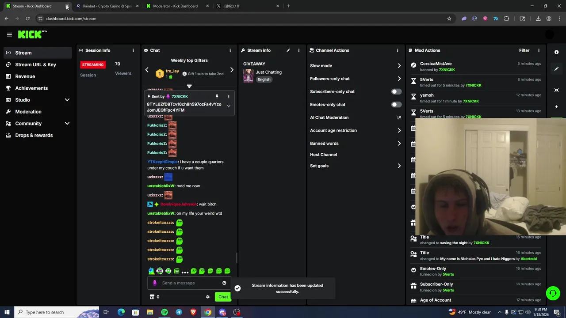Click the DominiqueJohnson username in chat
This screenshot has width=566, height=318.
(x=179, y=204)
